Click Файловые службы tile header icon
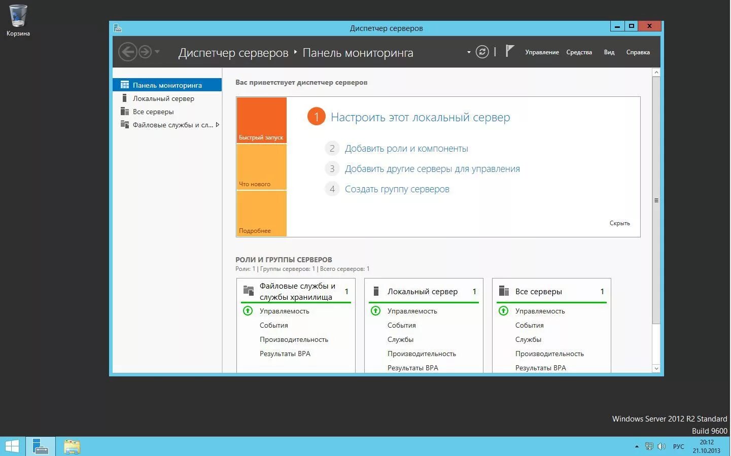731x456 pixels. 249,291
